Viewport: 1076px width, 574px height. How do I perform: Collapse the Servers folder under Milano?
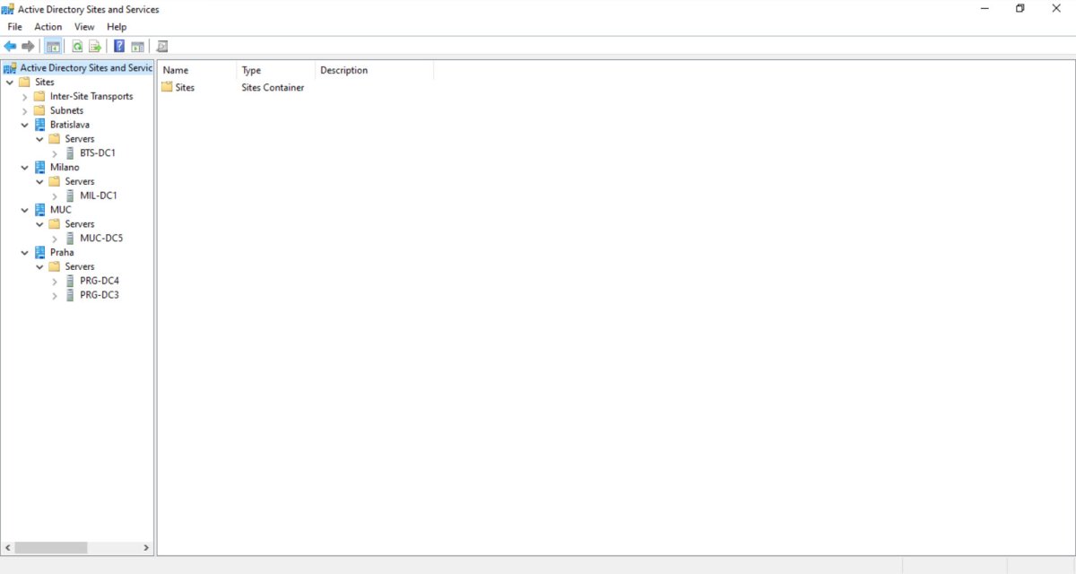point(39,182)
